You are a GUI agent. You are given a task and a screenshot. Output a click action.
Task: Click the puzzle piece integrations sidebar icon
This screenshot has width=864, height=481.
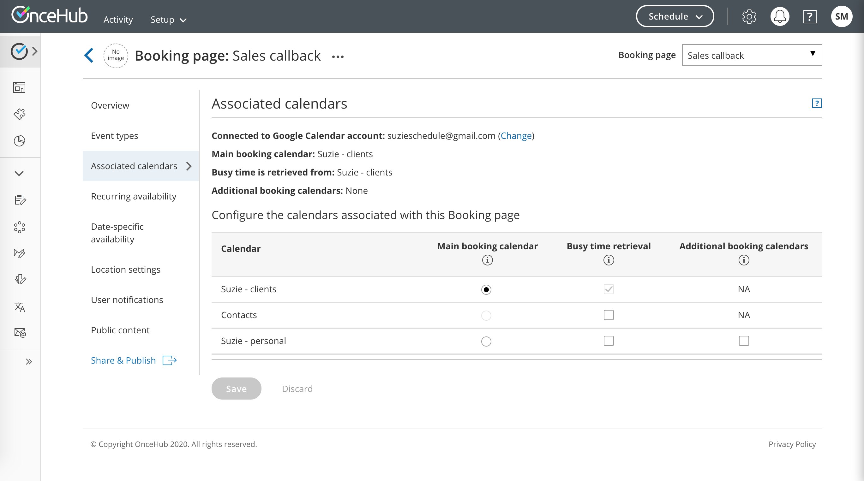[20, 114]
